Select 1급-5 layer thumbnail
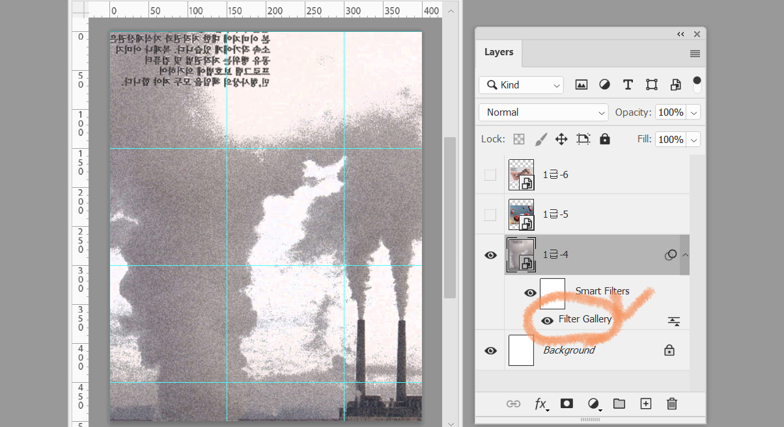 (521, 214)
